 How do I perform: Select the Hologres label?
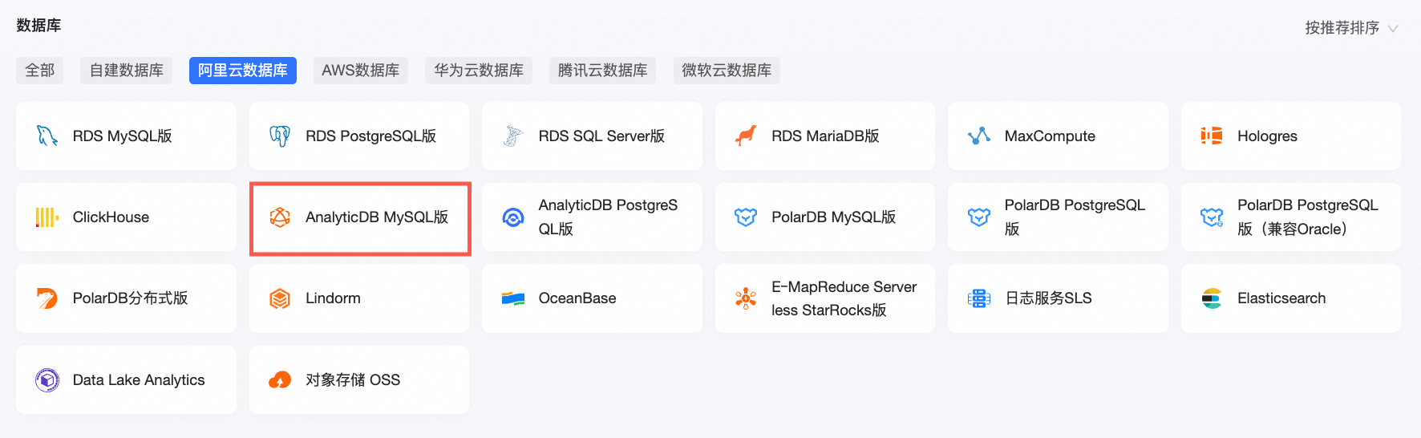(x=1267, y=136)
